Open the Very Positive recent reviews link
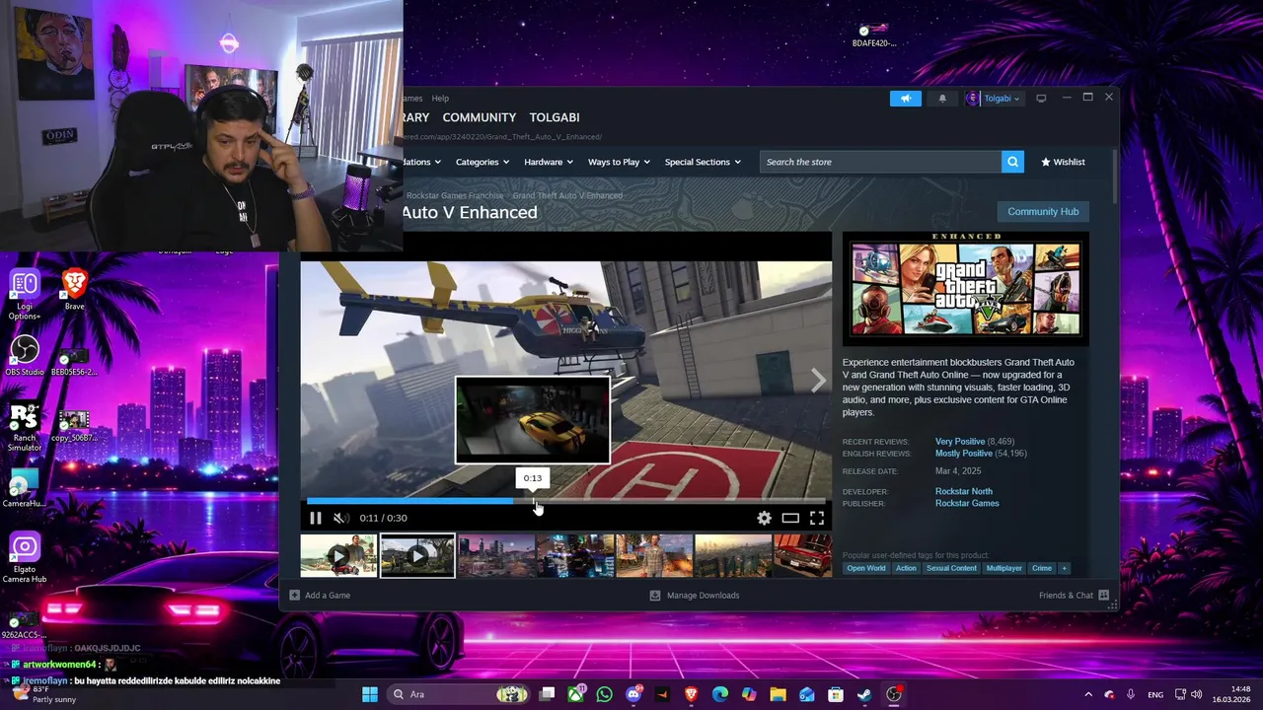This screenshot has width=1263, height=710. 960,442
